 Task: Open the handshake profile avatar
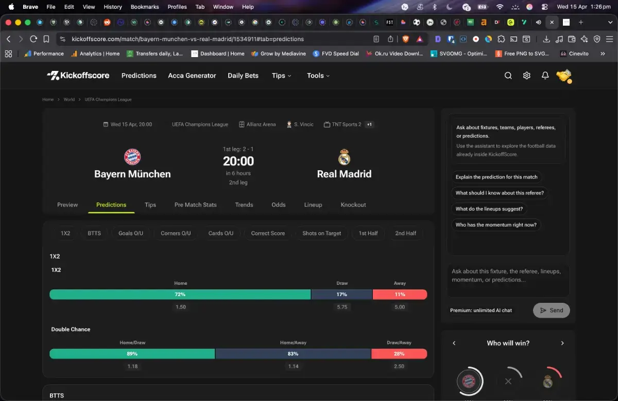(564, 76)
